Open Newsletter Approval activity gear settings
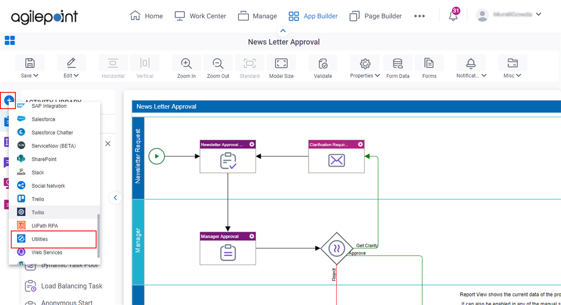The height and width of the screenshot is (305, 561). point(252,144)
